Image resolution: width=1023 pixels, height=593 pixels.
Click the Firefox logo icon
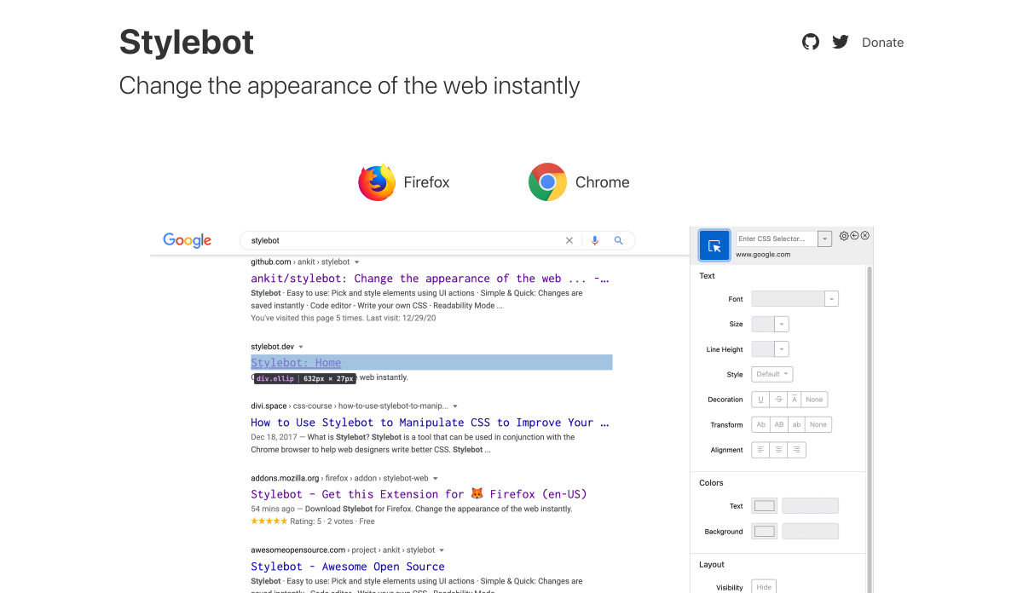pos(377,181)
